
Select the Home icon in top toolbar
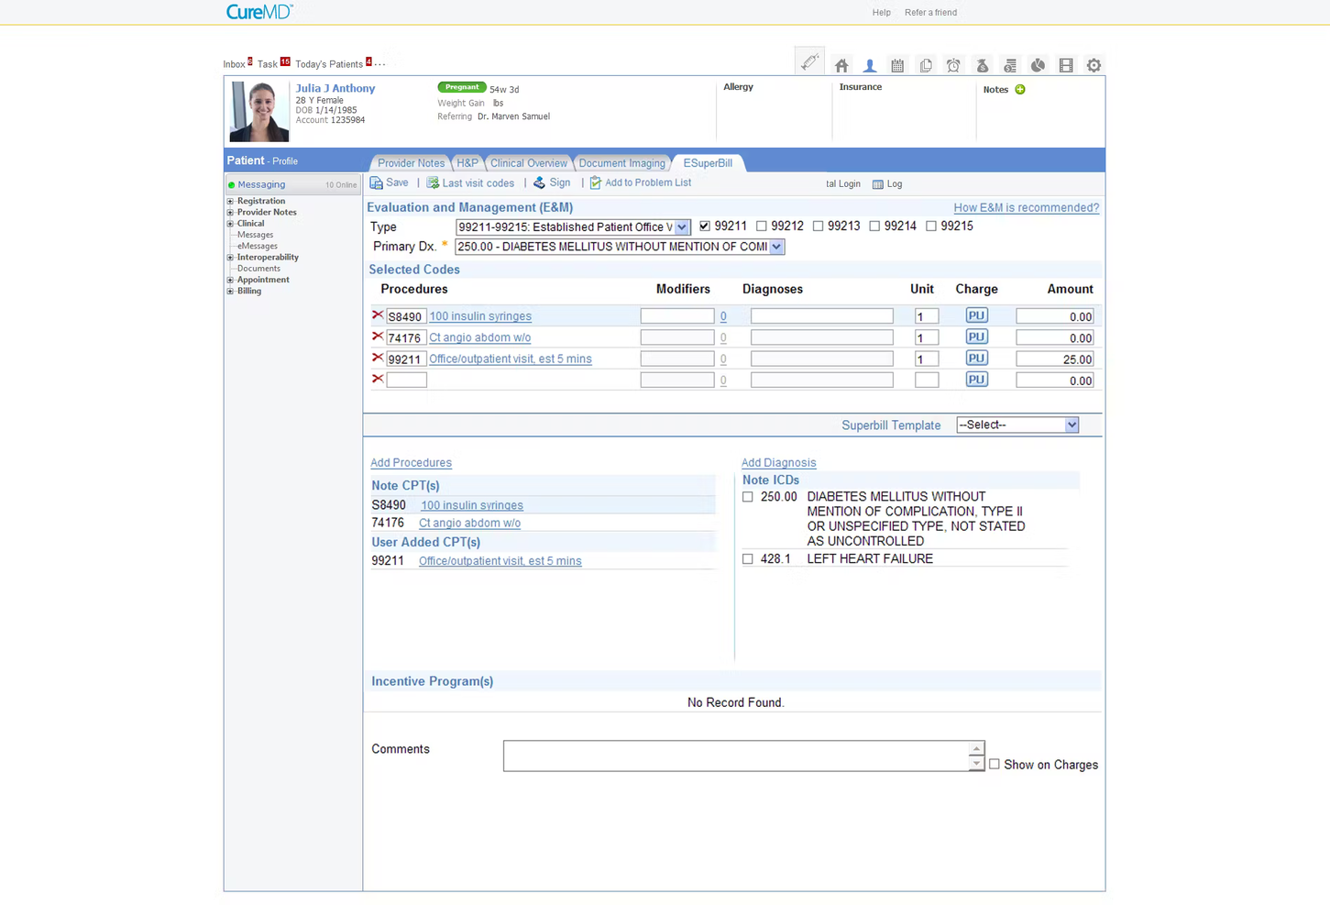click(841, 65)
